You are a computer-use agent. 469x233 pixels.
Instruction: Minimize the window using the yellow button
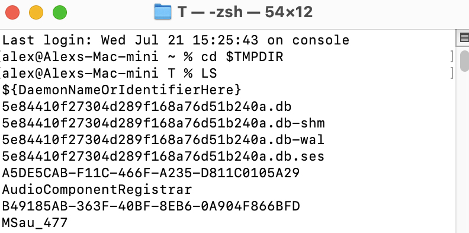(x=36, y=13)
